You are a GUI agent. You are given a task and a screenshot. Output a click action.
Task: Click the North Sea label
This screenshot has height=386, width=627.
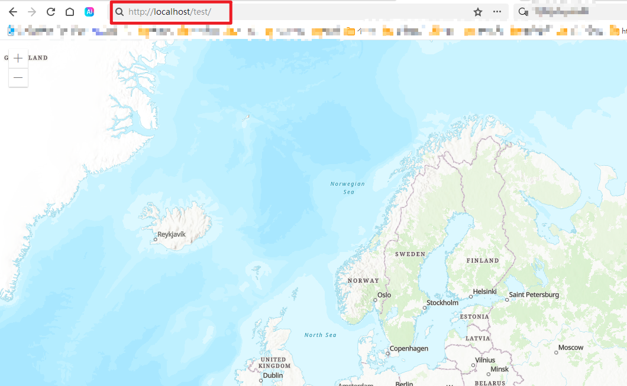point(320,335)
